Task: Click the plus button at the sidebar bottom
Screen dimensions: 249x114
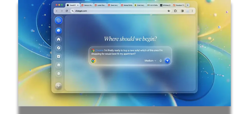Action: [58, 86]
